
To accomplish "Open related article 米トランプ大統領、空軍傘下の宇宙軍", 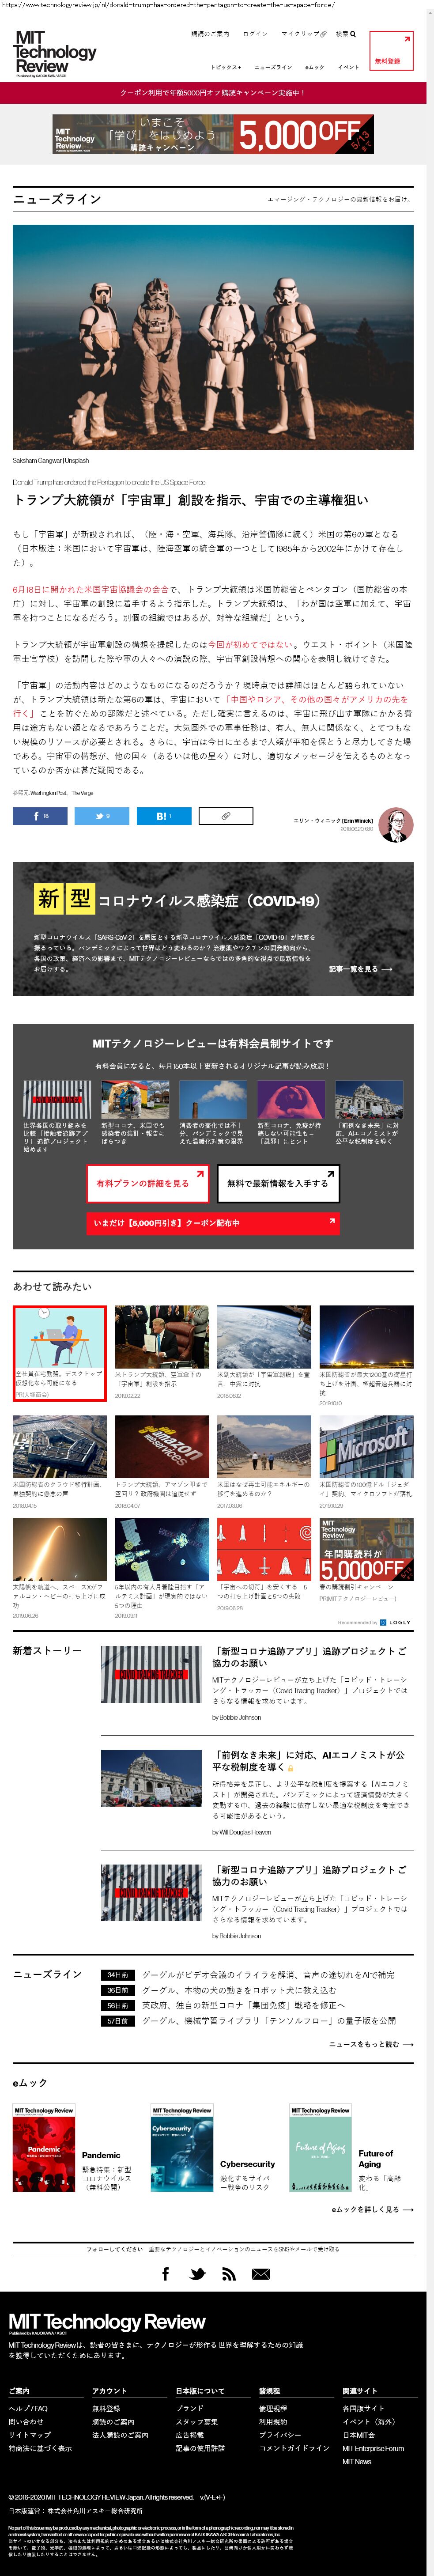I will click(x=162, y=1352).
